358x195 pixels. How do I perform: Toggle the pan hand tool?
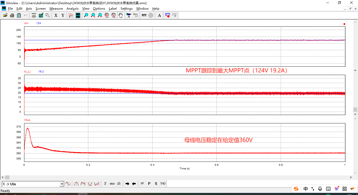(120, 15)
